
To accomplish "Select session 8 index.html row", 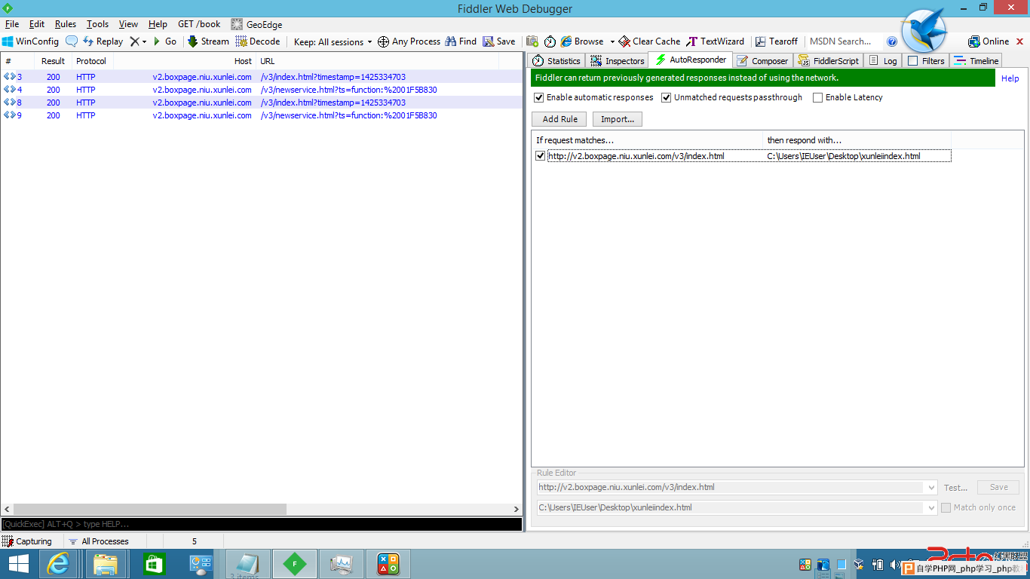I will point(261,103).
